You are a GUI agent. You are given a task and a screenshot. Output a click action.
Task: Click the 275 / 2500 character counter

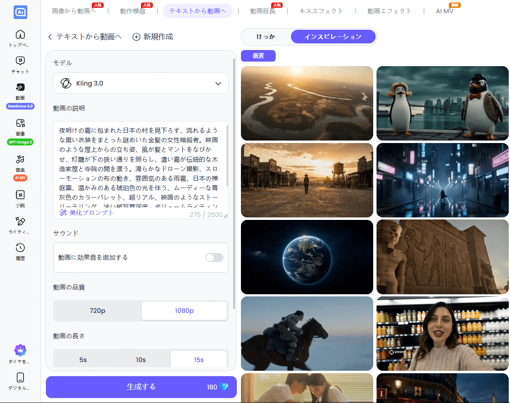pyautogui.click(x=206, y=215)
